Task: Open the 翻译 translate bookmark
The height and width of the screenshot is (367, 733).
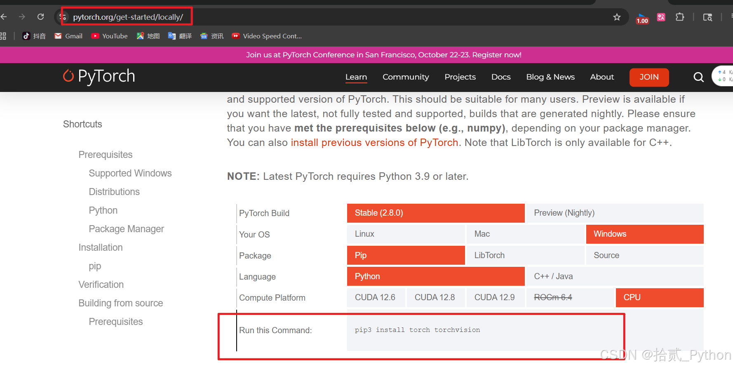Action: pos(180,36)
